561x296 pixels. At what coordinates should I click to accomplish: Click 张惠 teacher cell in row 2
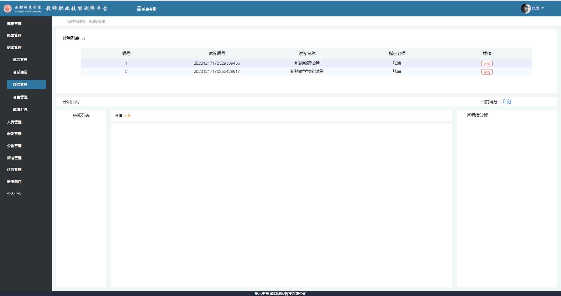tap(397, 71)
